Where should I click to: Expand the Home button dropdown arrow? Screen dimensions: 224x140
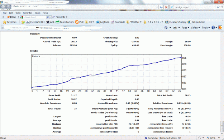coord(170,28)
